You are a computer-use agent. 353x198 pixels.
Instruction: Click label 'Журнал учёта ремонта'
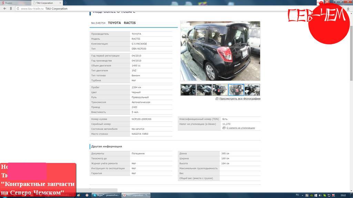click(104, 163)
